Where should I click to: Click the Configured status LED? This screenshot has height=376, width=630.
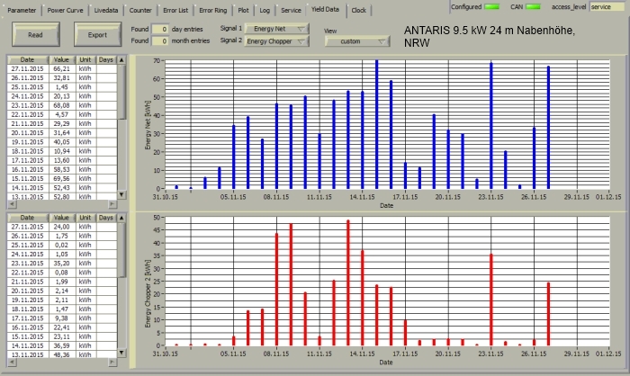[x=491, y=7]
